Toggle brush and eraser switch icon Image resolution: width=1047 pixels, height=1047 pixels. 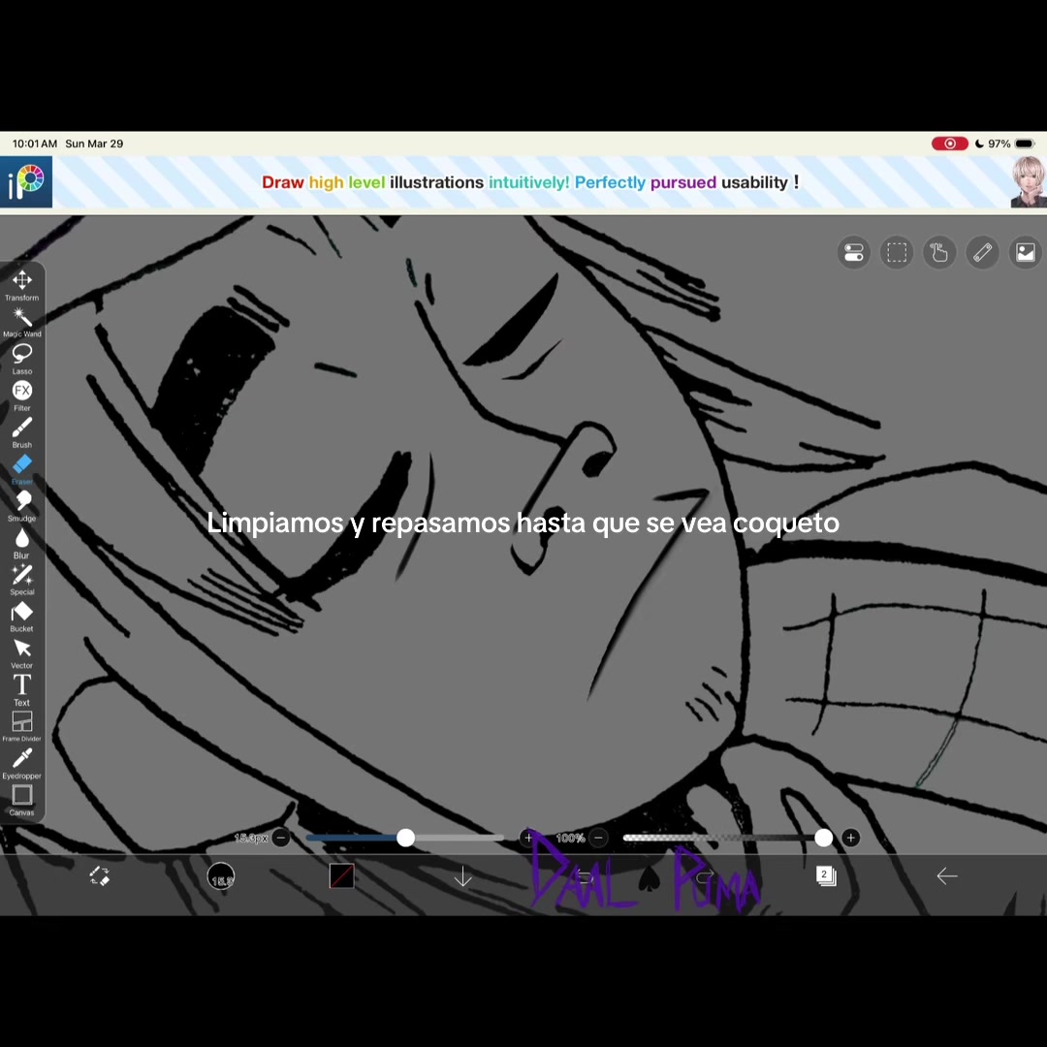(100, 876)
